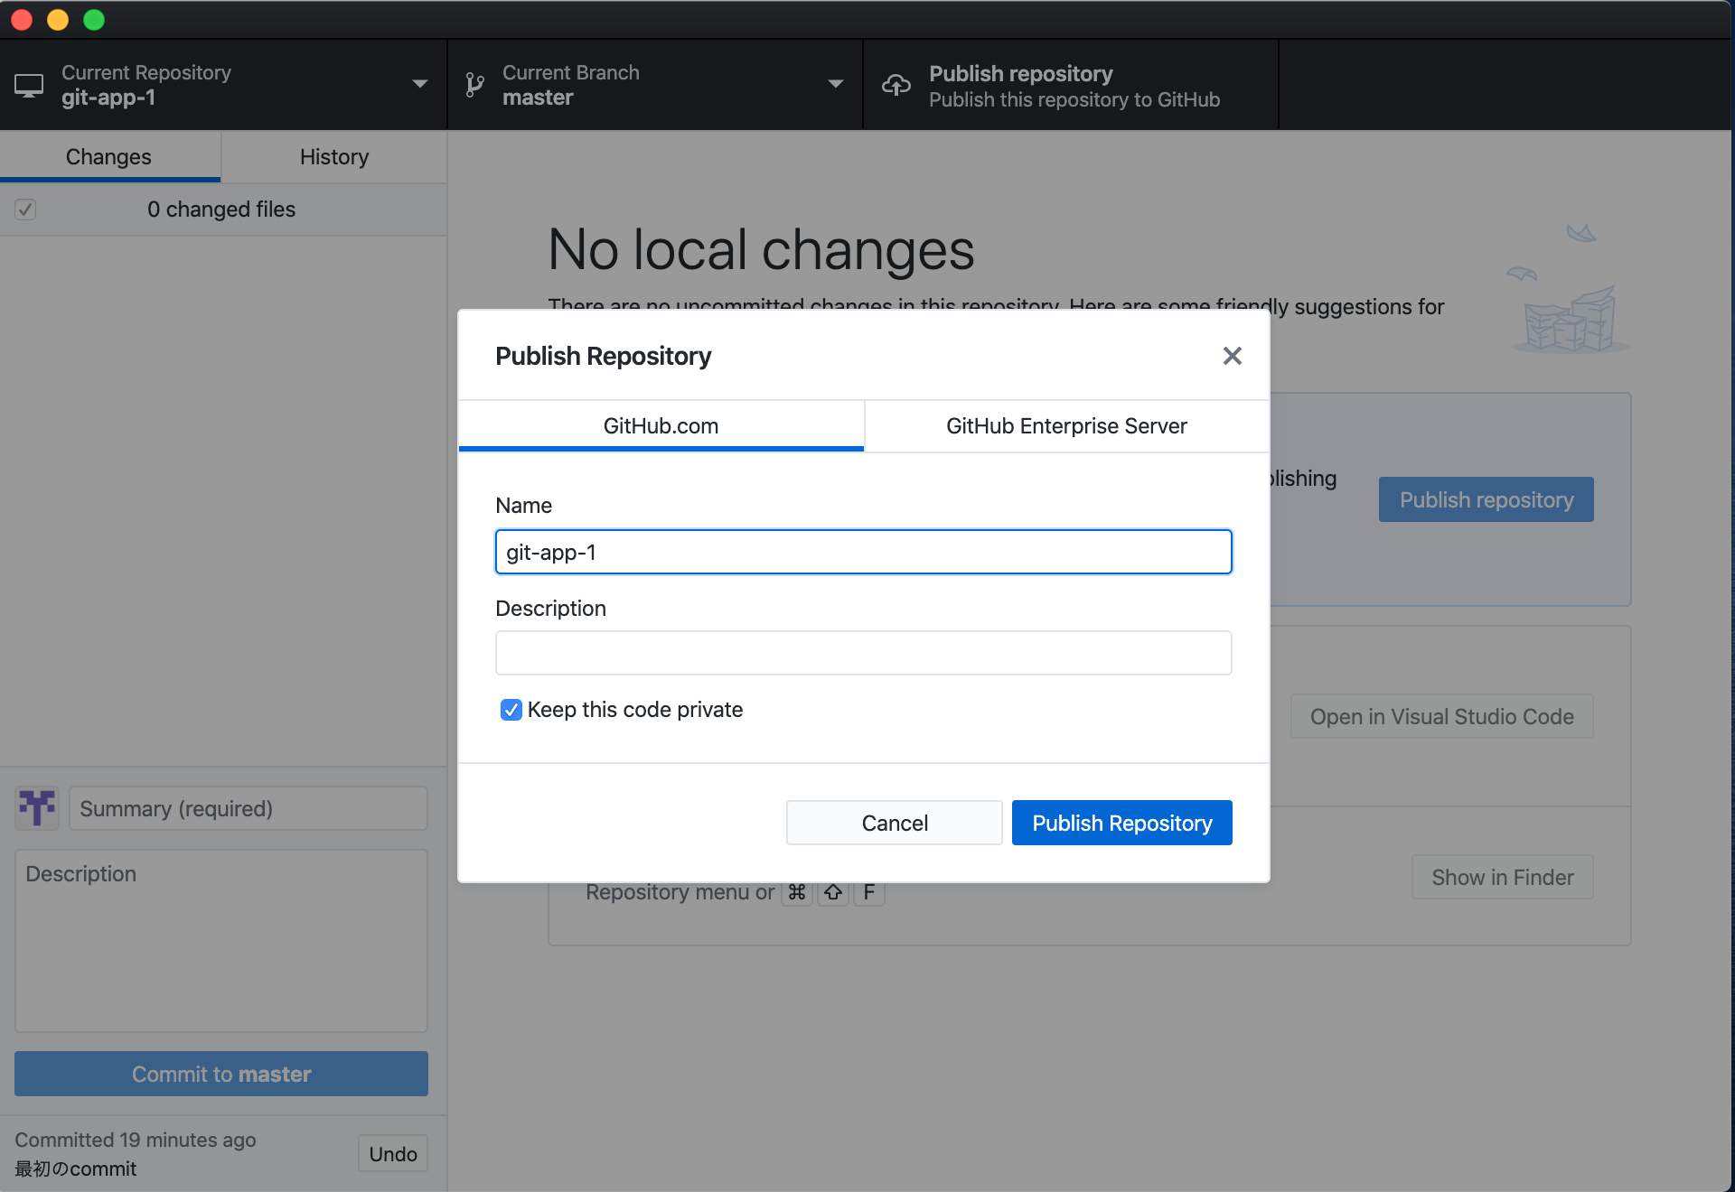Viewport: 1735px width, 1192px height.
Task: Cancel the publish dialog
Action: [894, 823]
